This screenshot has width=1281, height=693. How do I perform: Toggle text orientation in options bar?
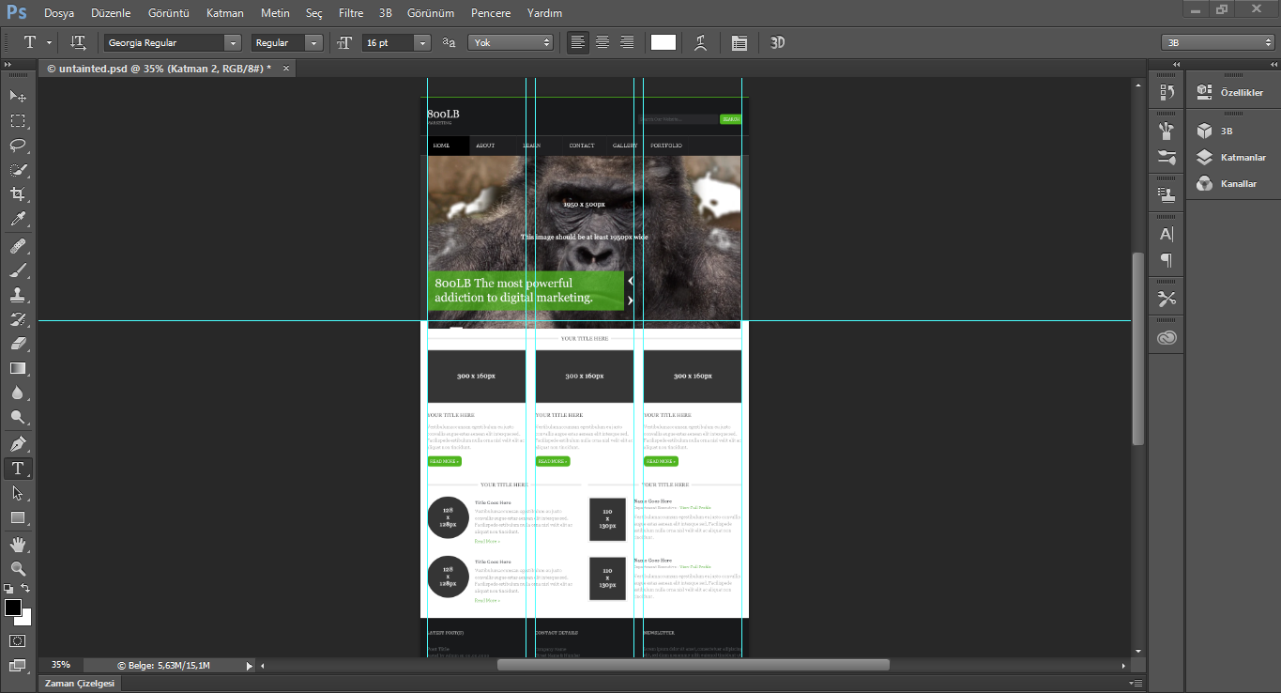(79, 42)
